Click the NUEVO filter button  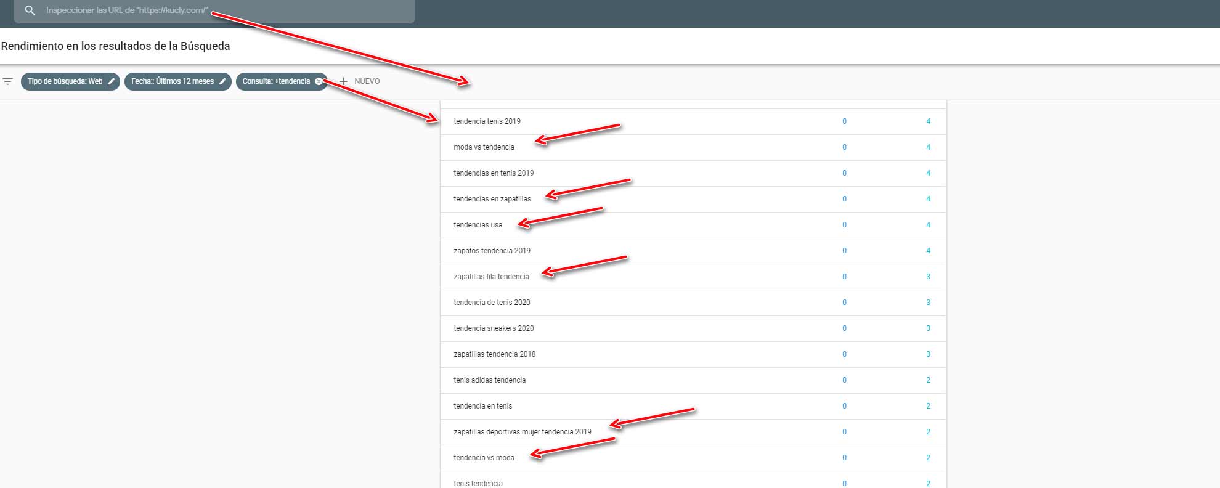pos(367,81)
